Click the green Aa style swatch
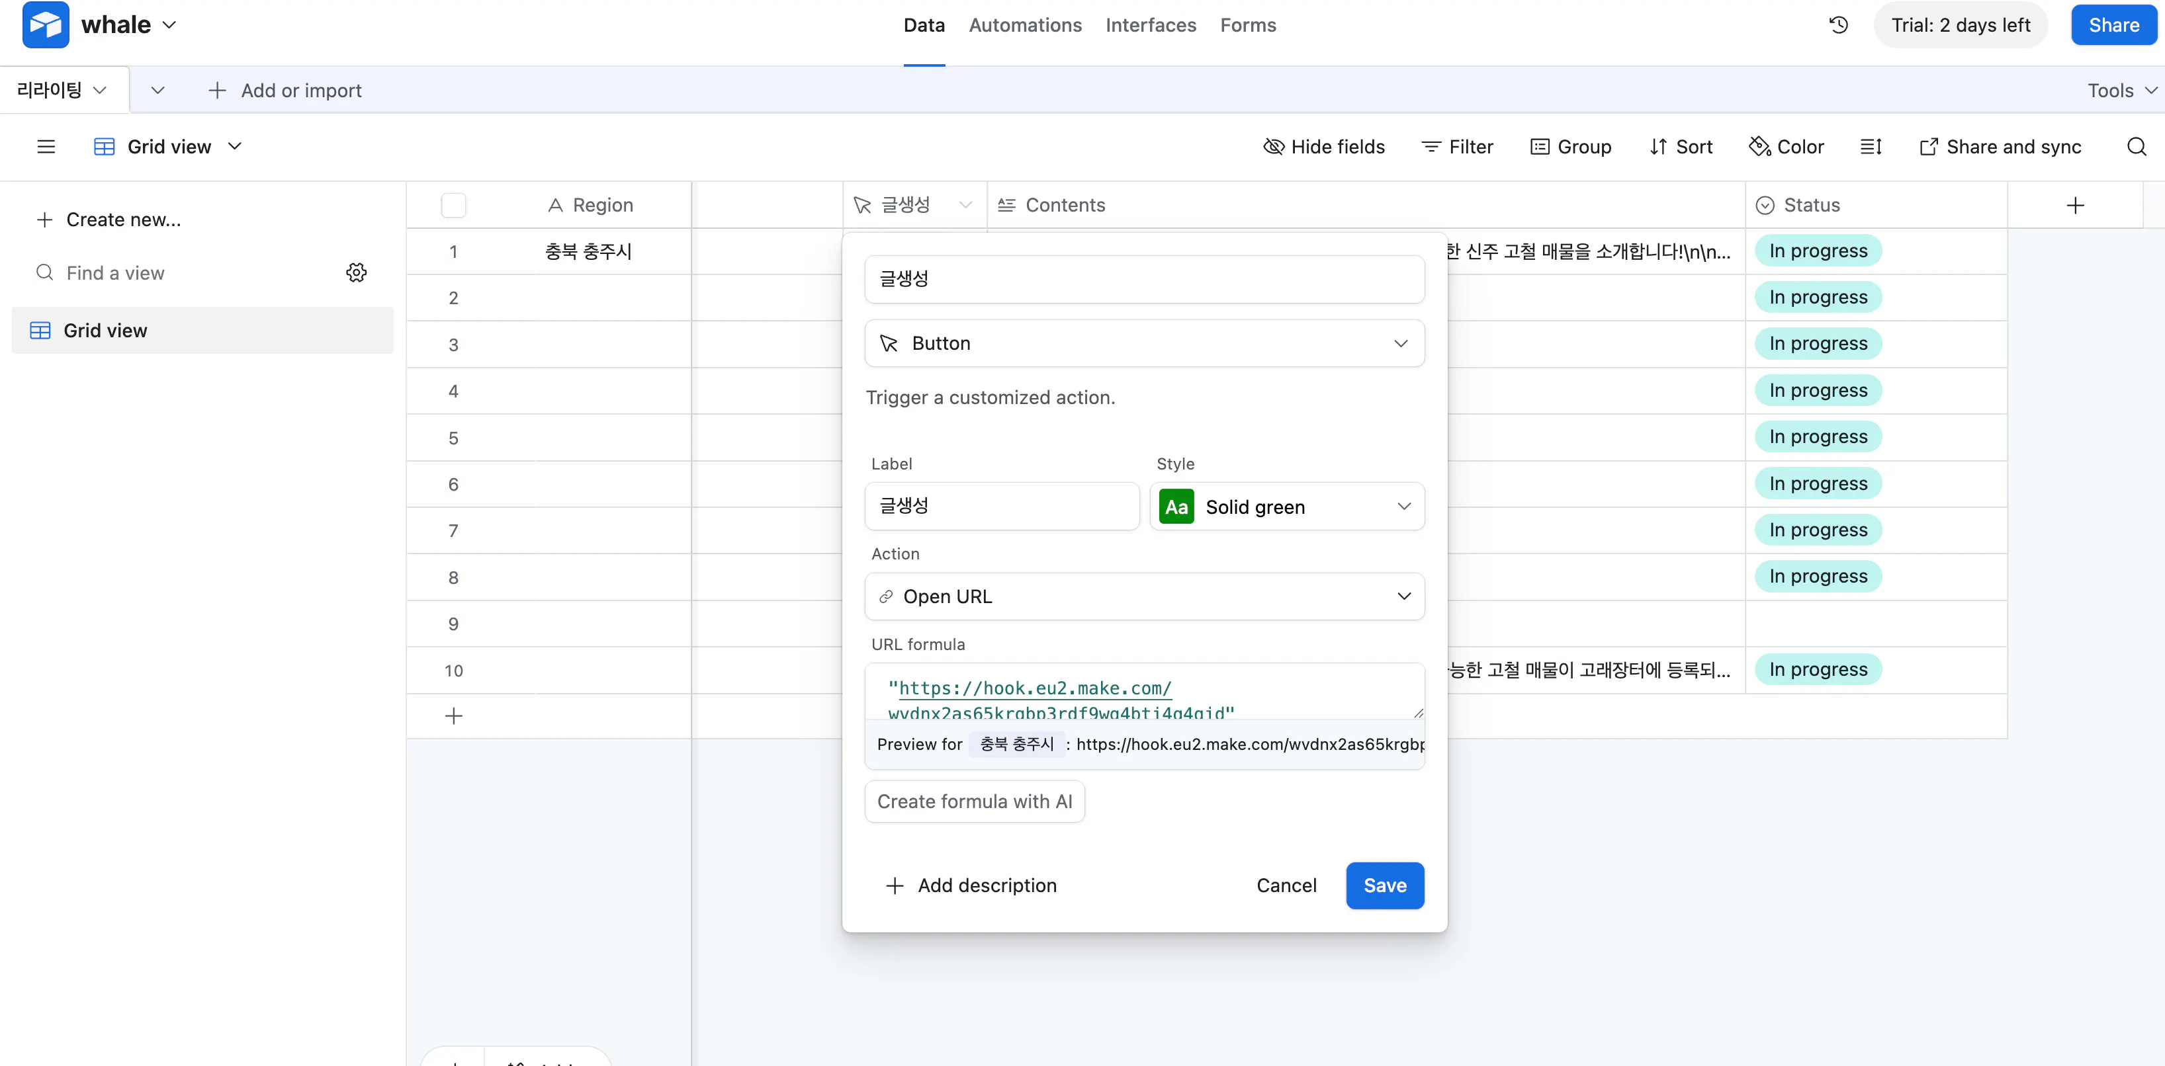The height and width of the screenshot is (1066, 2165). tap(1176, 506)
